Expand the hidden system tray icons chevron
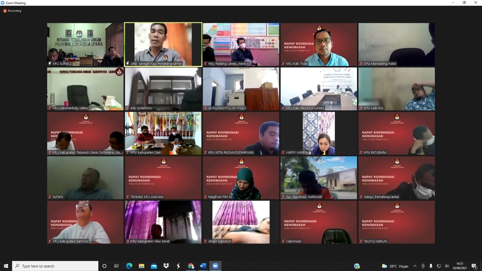Screen dimensions: 482x271 coord(415,266)
